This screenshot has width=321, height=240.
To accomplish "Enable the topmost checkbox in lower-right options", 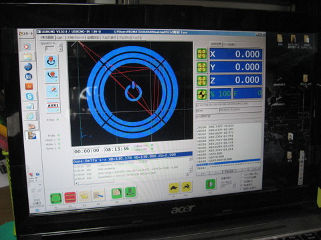I will (x=242, y=175).
